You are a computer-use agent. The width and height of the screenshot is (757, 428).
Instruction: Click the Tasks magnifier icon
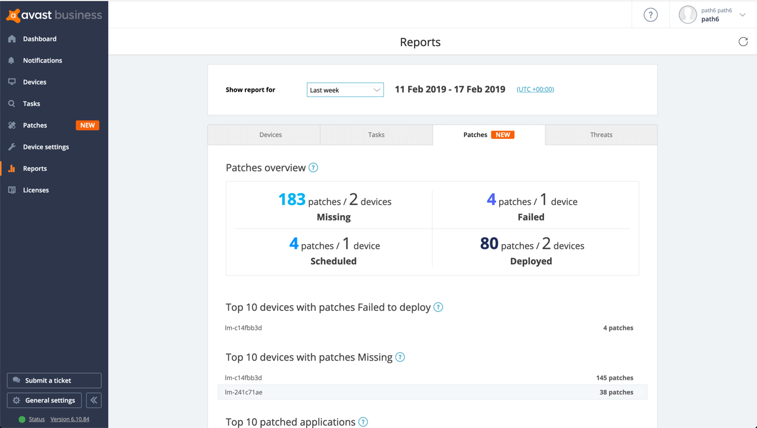tap(12, 103)
